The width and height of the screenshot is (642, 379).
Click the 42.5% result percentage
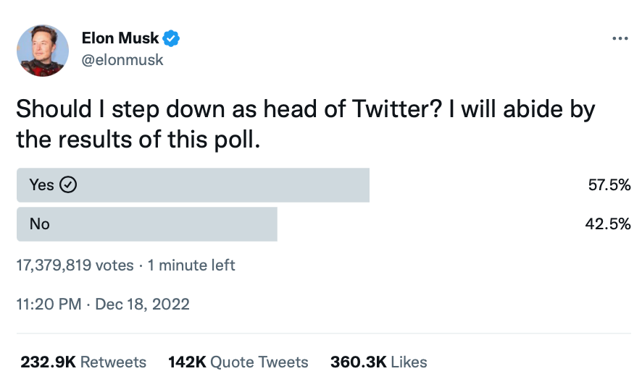click(609, 224)
